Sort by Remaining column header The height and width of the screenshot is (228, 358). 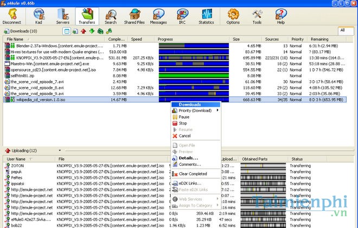point(327,39)
